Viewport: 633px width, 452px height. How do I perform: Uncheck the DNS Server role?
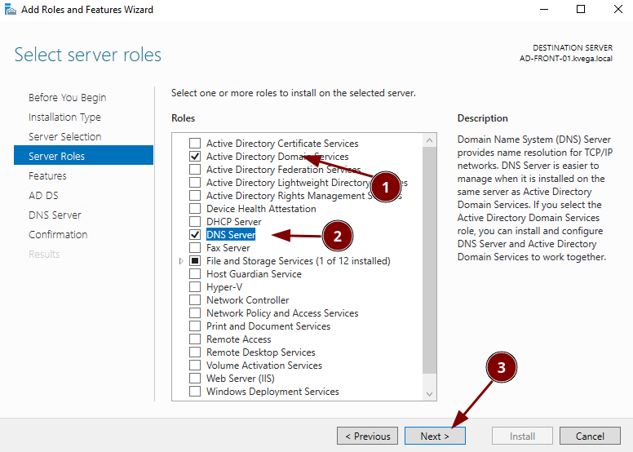click(x=194, y=235)
